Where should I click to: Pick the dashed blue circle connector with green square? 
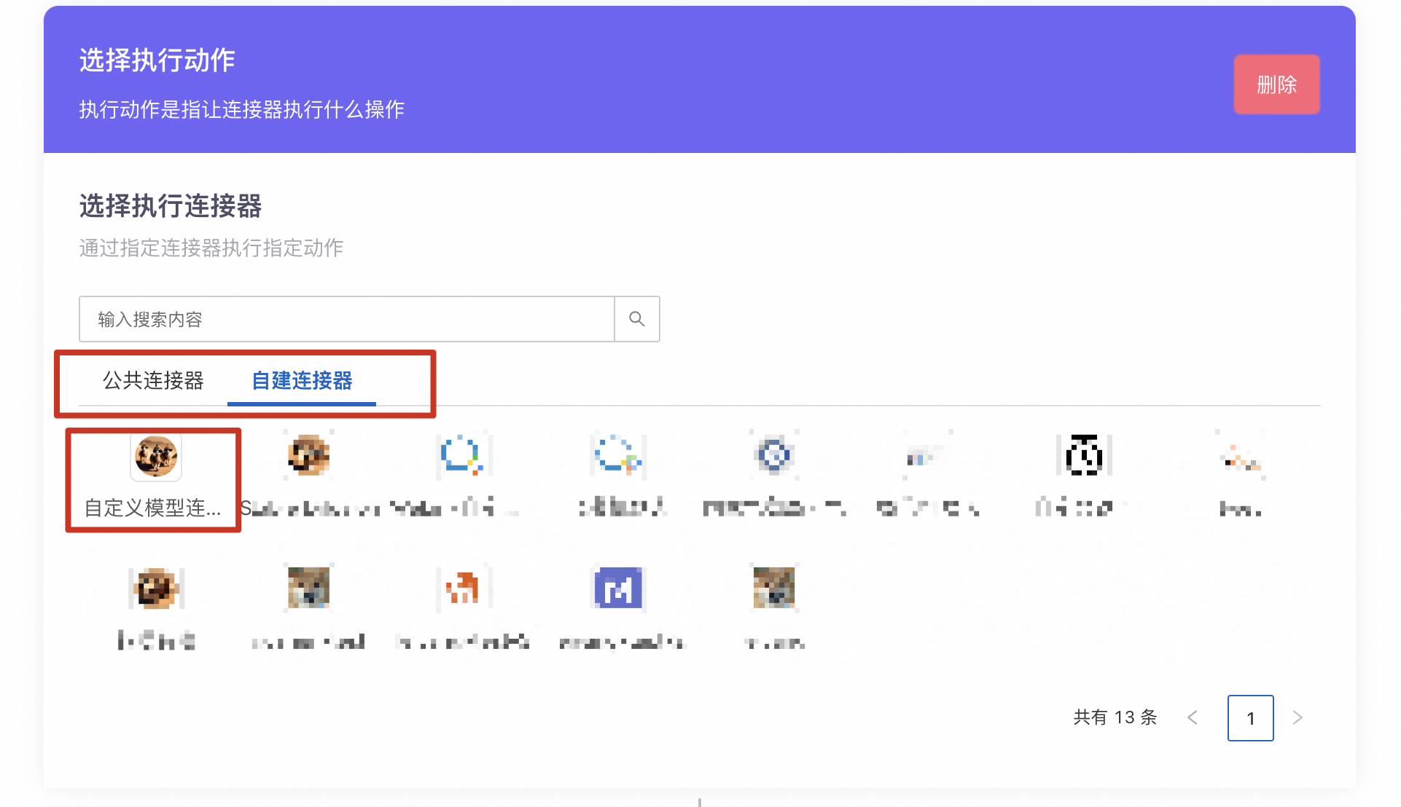pyautogui.click(x=617, y=456)
